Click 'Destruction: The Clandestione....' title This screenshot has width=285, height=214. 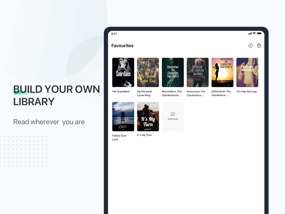coord(196,93)
